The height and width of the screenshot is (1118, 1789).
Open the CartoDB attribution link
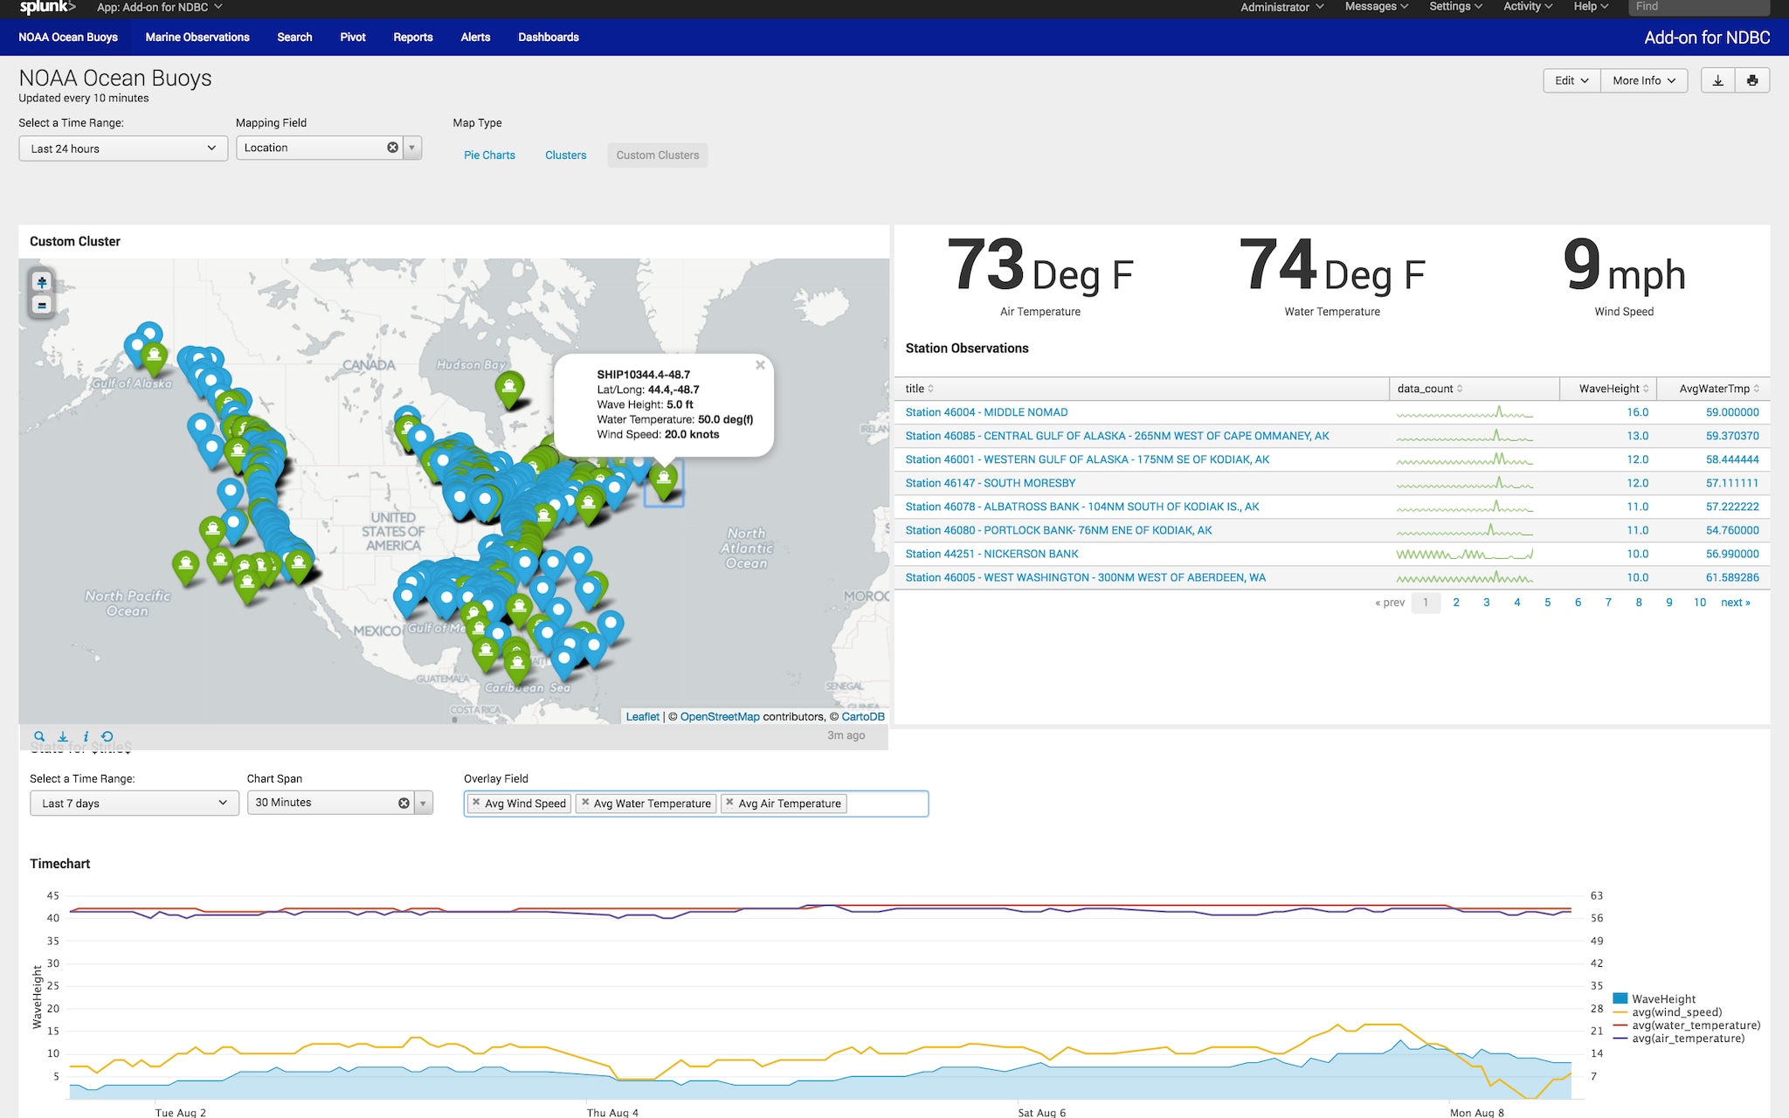[863, 716]
